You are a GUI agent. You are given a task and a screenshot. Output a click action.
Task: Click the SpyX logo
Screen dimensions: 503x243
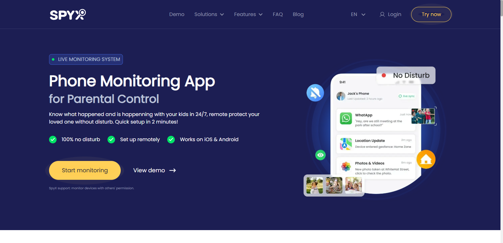(x=68, y=14)
